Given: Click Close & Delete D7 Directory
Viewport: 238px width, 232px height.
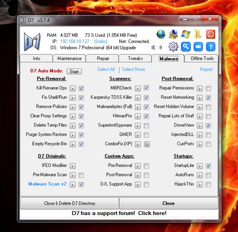Looking at the screenshot, I should 69,203.
